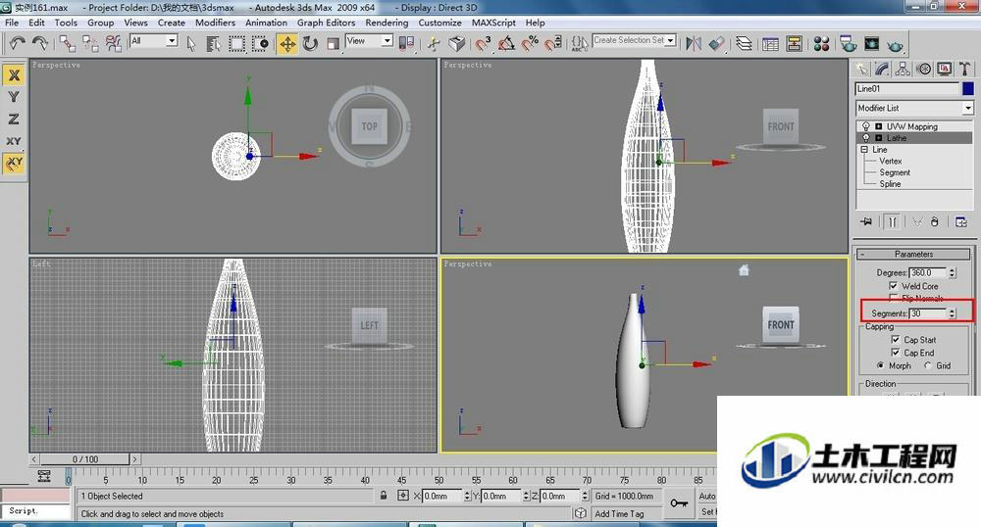This screenshot has width=981, height=527.
Task: Toggle the lightbulb for Lathe modifier
Action: tap(866, 137)
